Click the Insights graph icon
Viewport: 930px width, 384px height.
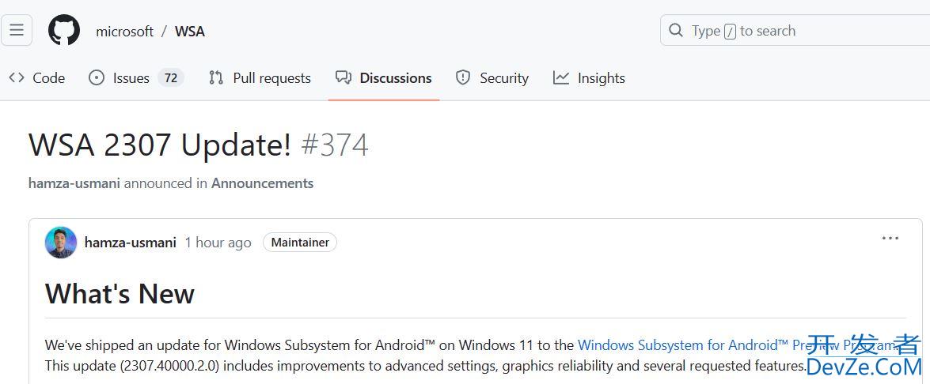561,77
